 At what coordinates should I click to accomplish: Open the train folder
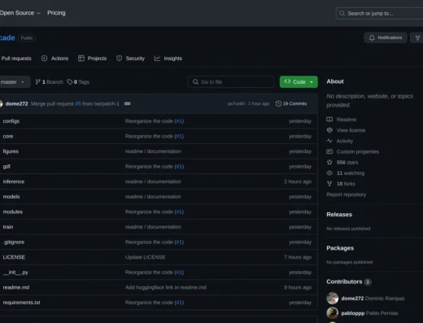tap(8, 227)
